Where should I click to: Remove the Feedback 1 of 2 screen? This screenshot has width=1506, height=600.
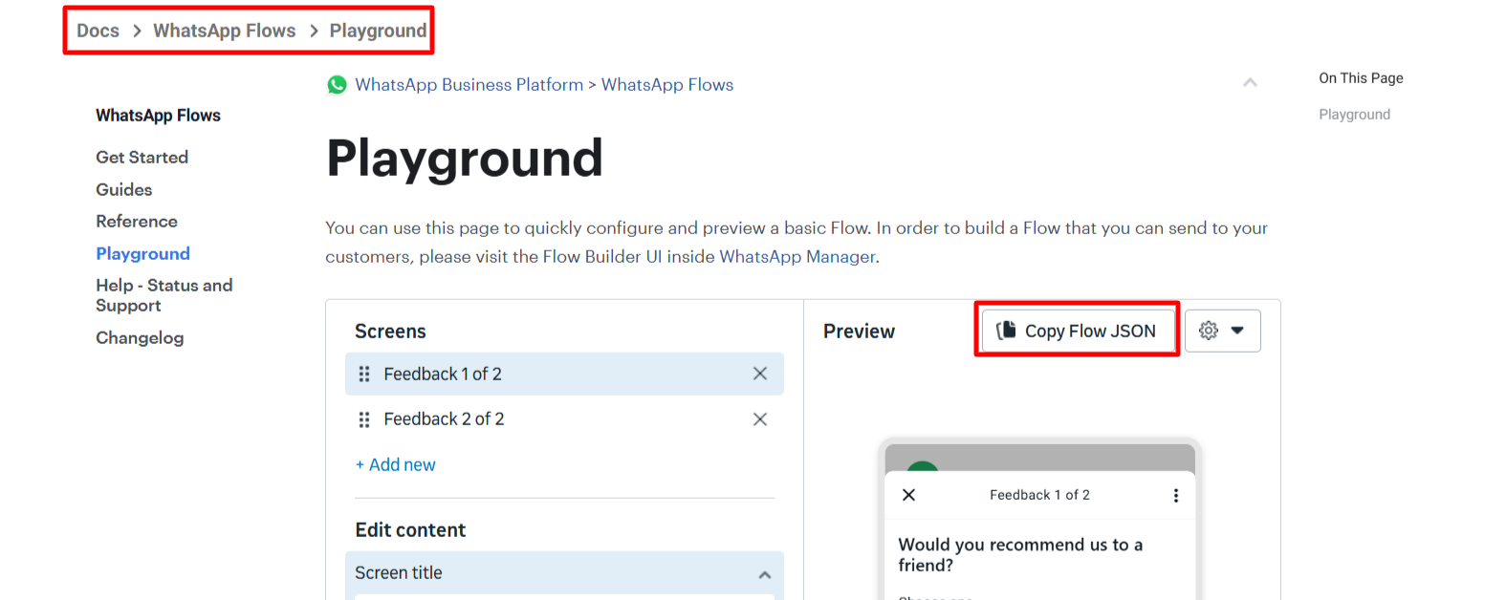(760, 374)
